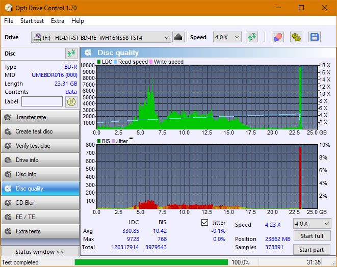Click the refresh drive speed icon
Screen dimensions: 337x267
coord(252,37)
